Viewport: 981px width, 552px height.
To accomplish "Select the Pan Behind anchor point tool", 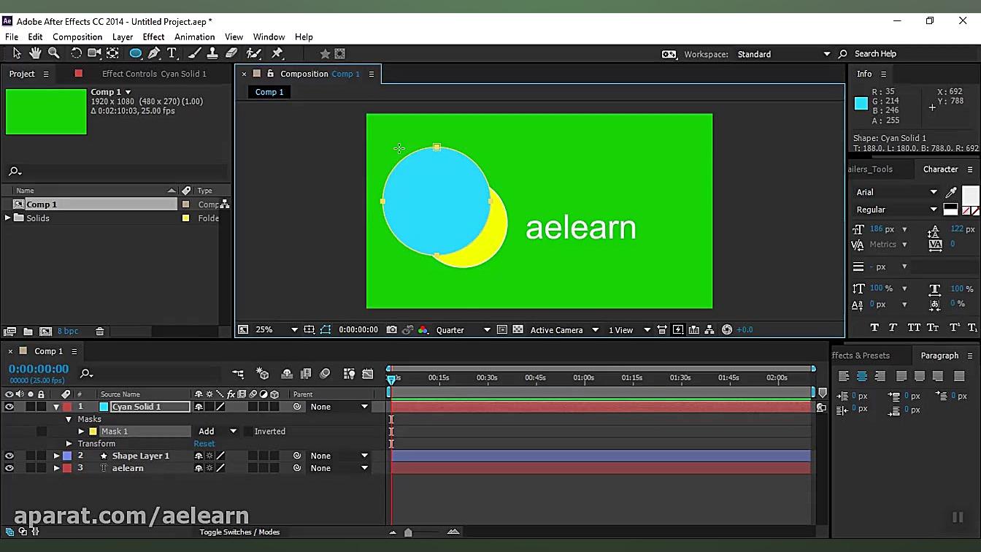I will click(113, 53).
